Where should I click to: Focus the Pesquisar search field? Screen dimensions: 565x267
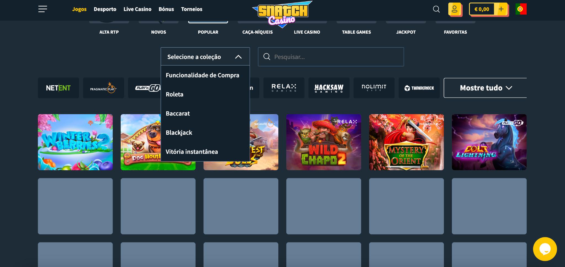[331, 57]
